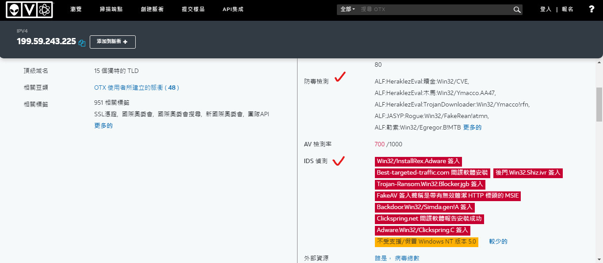The width and height of the screenshot is (603, 263).
Task: Click the 700 AV detection rate value
Action: tap(379, 144)
